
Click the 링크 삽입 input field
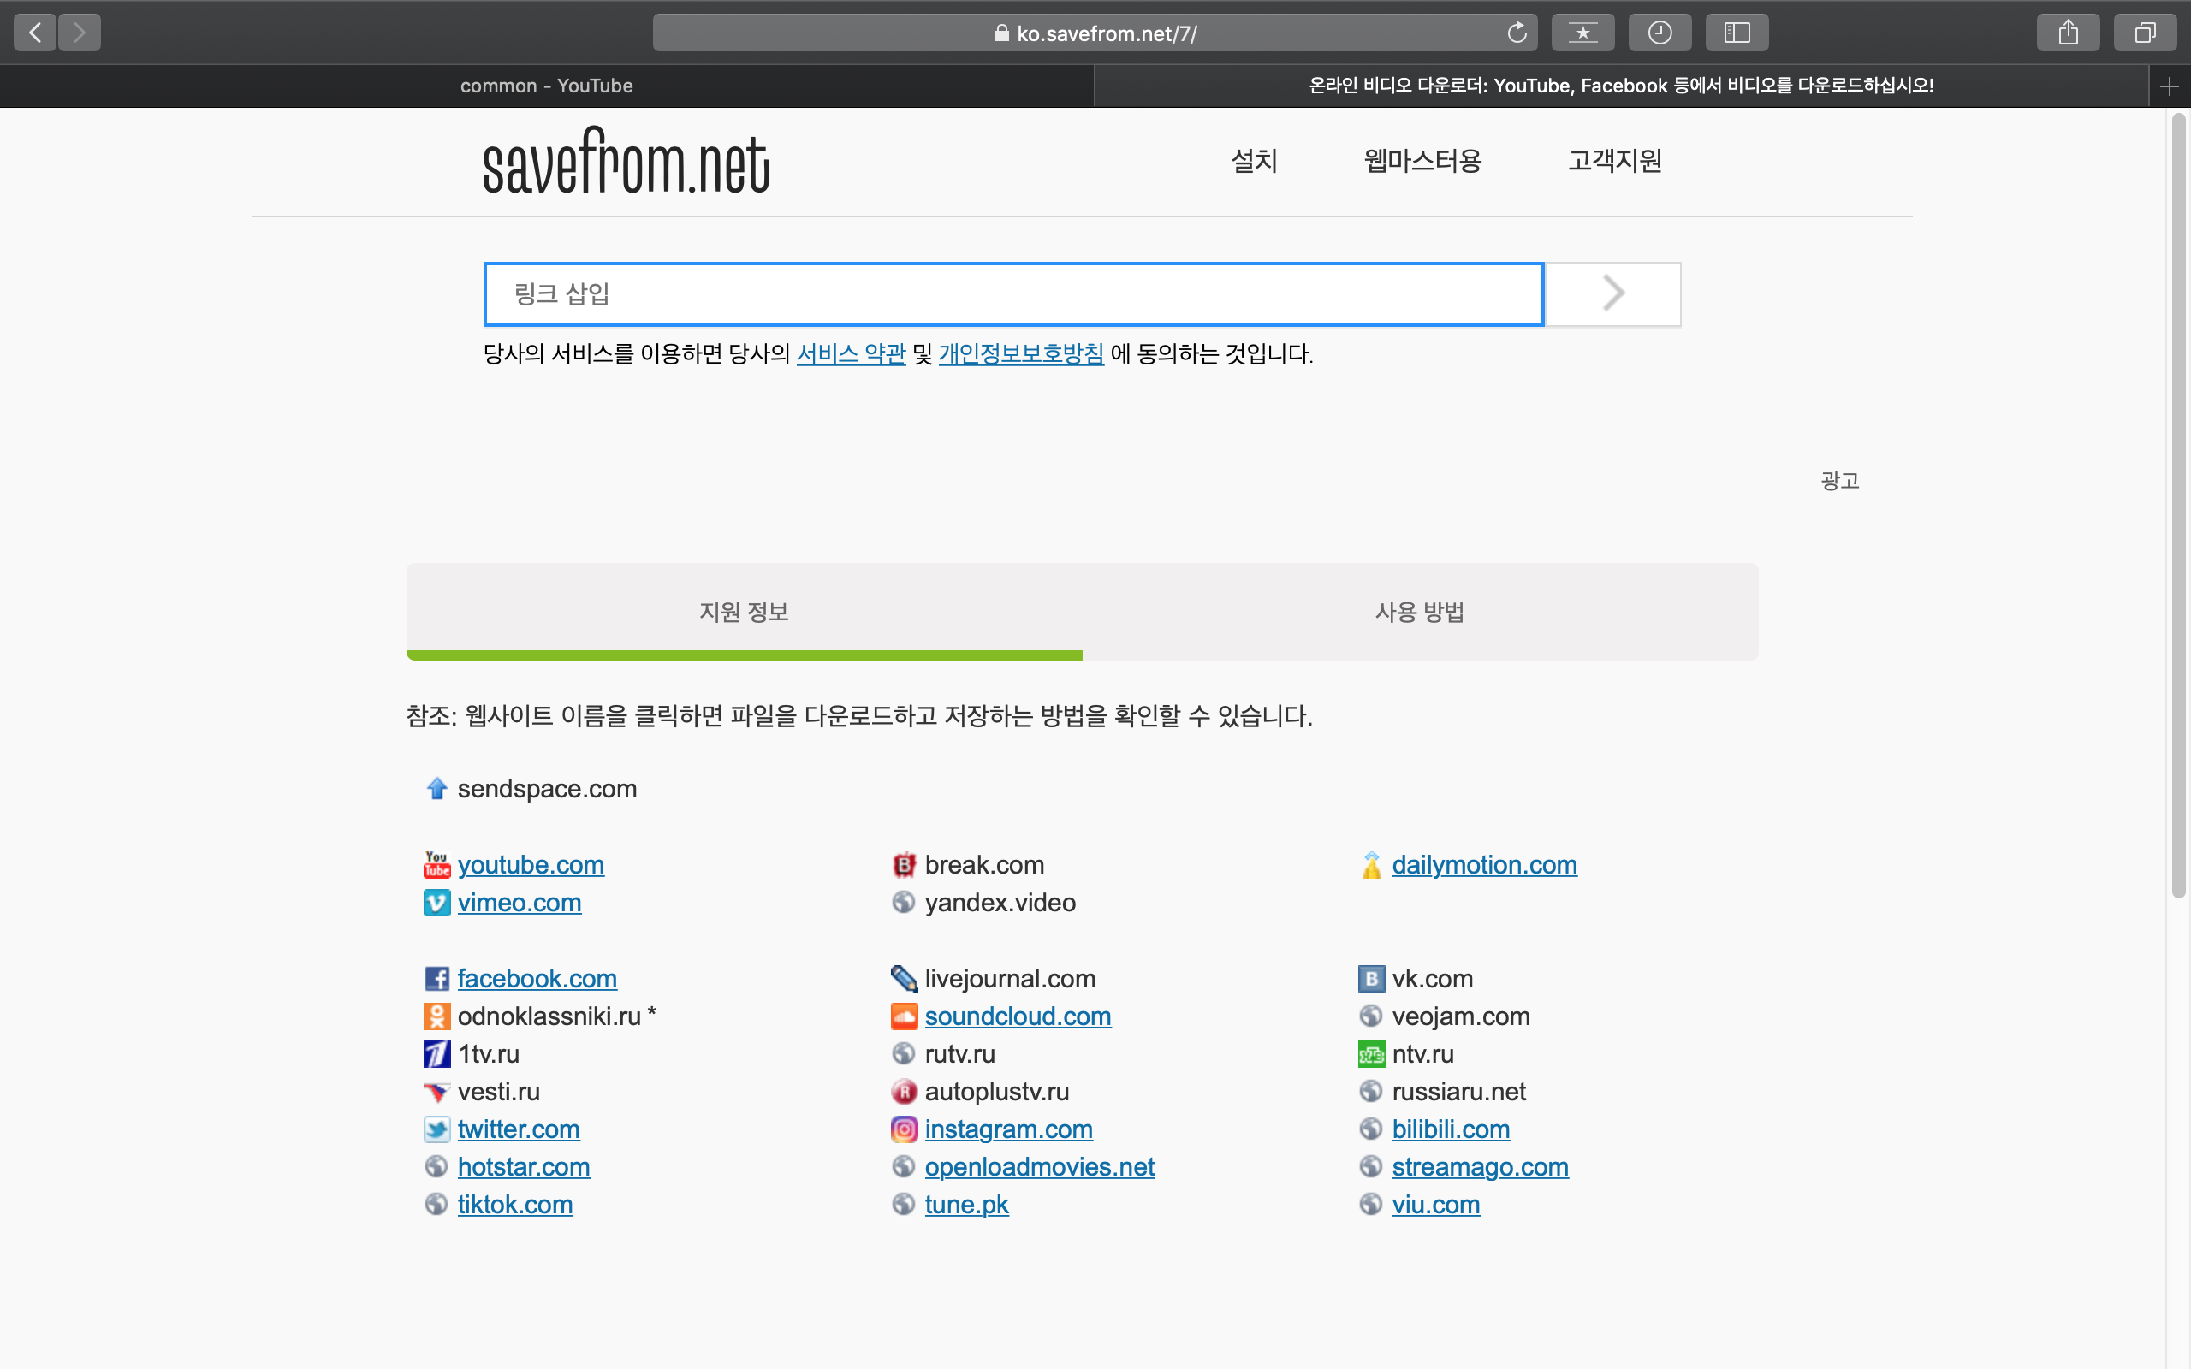click(1012, 293)
